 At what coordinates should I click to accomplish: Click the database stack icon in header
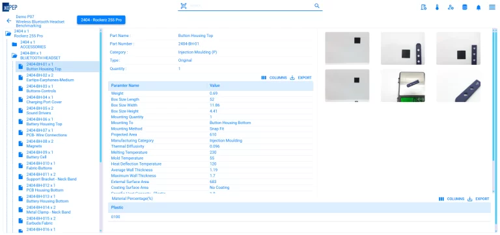point(465,7)
